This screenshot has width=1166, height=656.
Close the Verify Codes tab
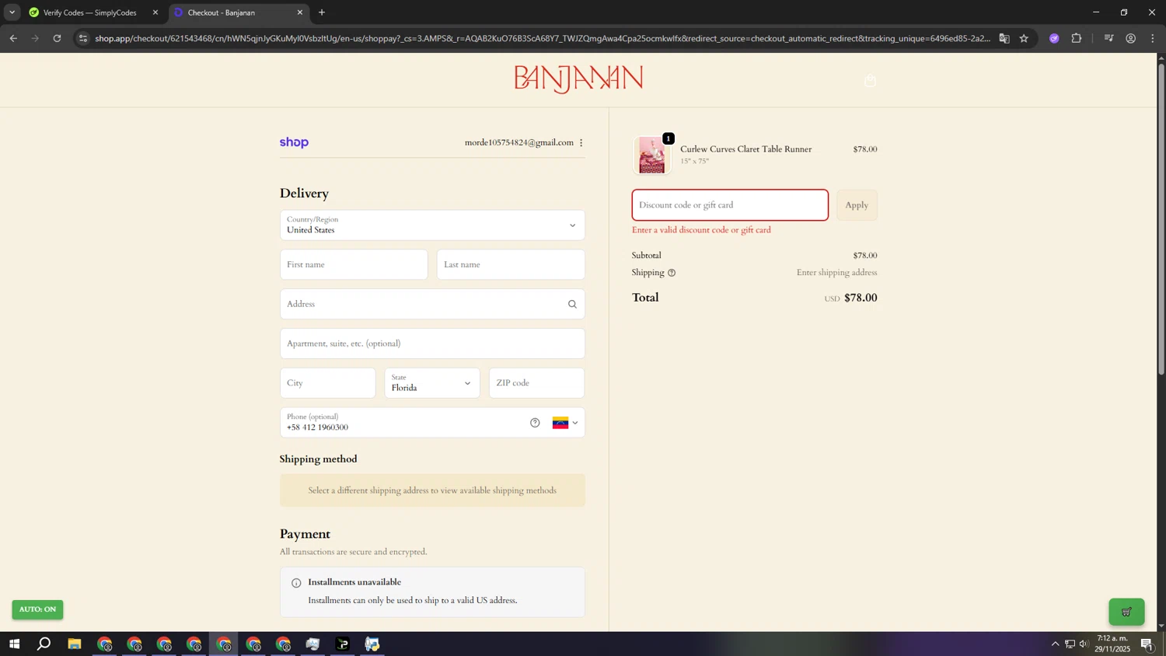point(155,12)
